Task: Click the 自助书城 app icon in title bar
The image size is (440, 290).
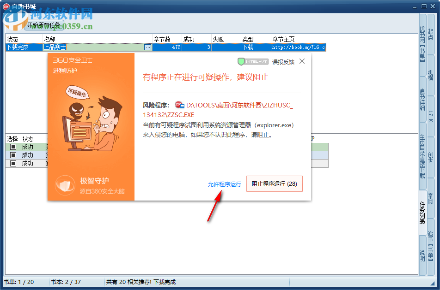Action: [x=6, y=6]
